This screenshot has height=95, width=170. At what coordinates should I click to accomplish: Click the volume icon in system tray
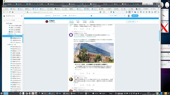point(138,93)
